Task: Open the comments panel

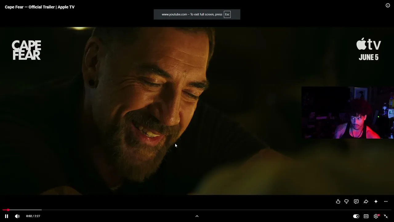Action: pyautogui.click(x=356, y=201)
